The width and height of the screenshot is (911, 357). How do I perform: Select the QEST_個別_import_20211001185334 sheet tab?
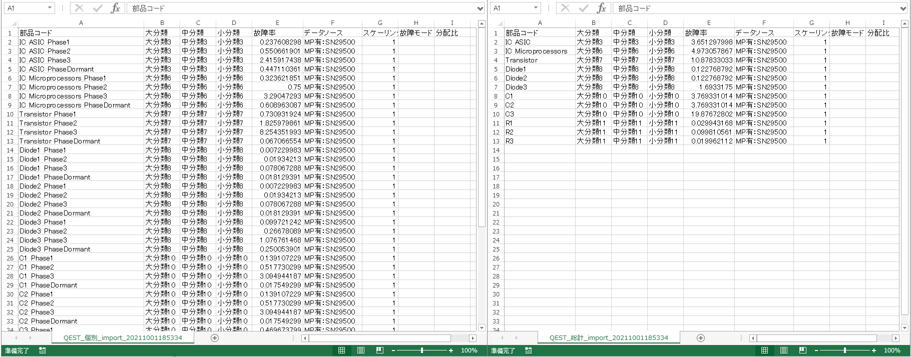123,338
